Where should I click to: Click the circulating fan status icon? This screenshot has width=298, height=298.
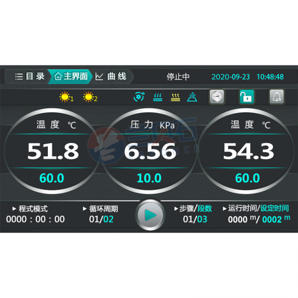[139, 97]
